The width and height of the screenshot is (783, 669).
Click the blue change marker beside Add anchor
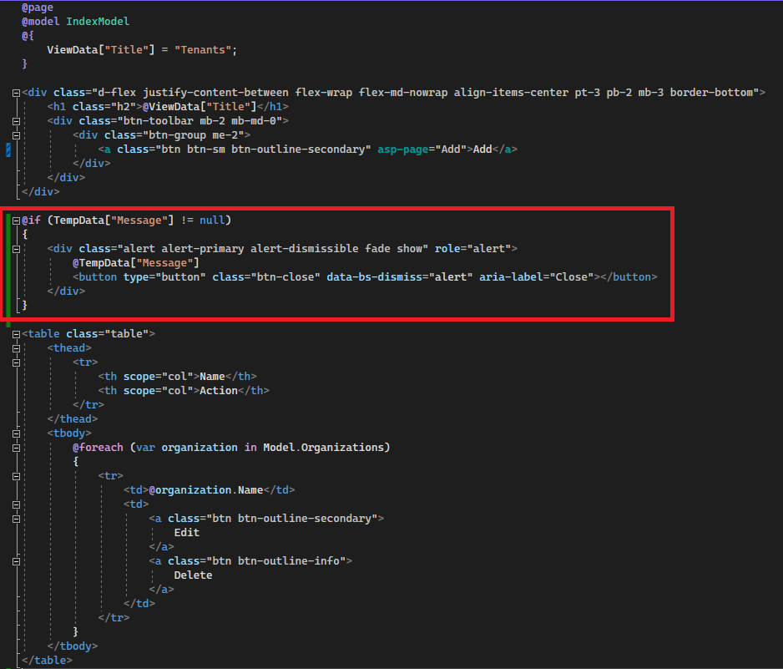(8, 150)
